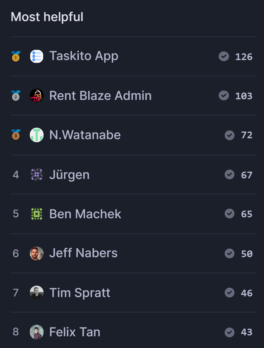The image size is (264, 348).
Task: Open Rent Blaze Admin's RB logo avatar
Action: coord(37,95)
